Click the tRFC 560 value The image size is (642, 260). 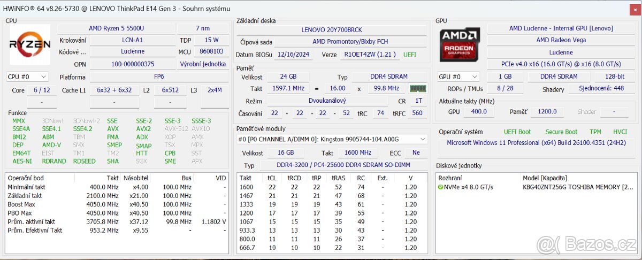tap(417, 113)
